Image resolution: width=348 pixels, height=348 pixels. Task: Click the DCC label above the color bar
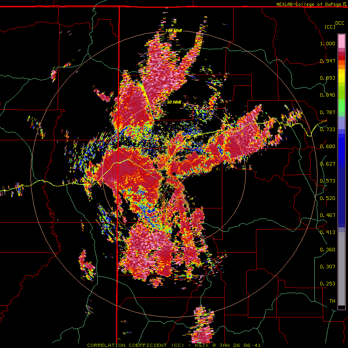tap(339, 23)
